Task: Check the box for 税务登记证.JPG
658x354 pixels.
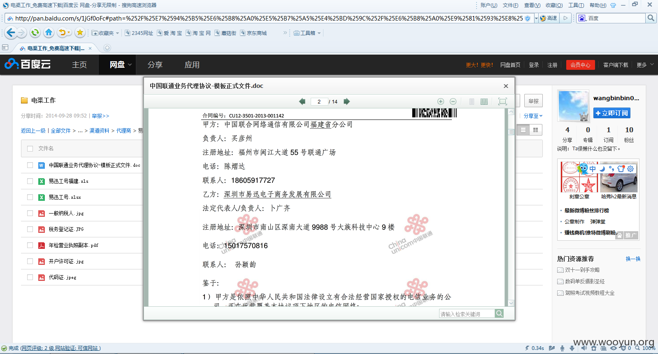Action: point(30,229)
